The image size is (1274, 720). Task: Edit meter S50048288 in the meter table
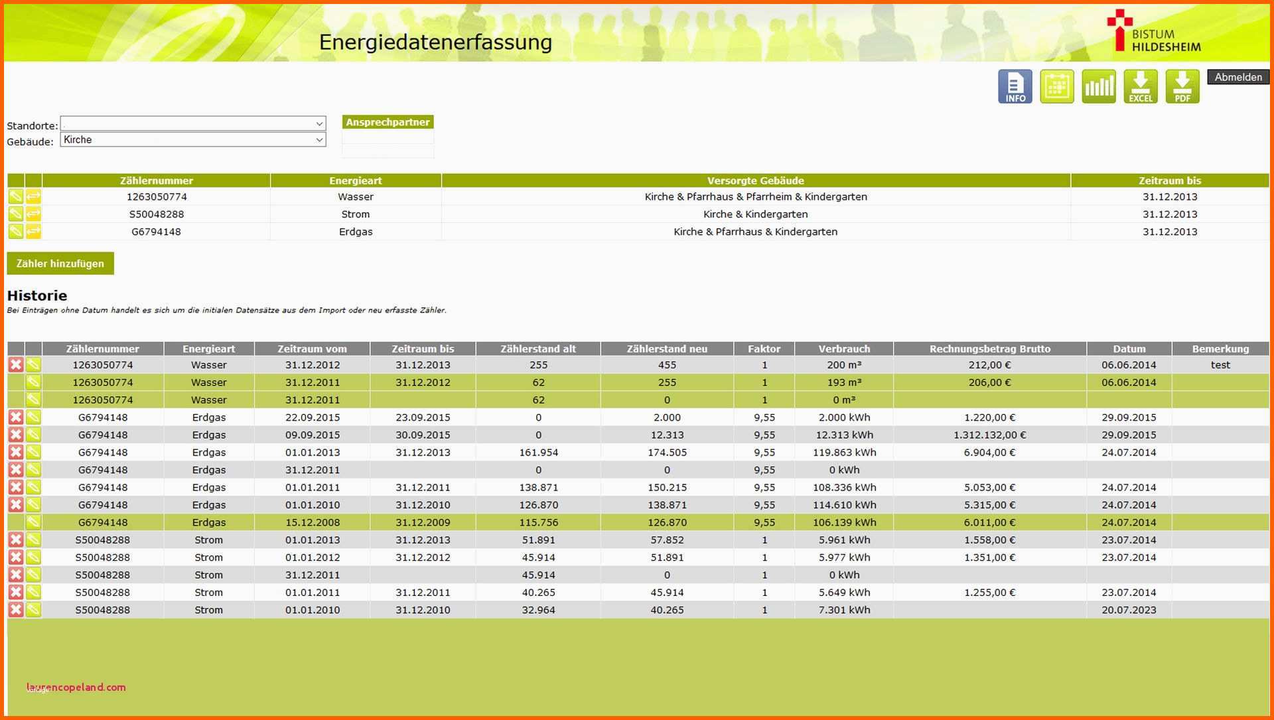tap(16, 214)
